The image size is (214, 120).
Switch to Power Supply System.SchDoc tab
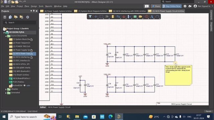(56, 11)
